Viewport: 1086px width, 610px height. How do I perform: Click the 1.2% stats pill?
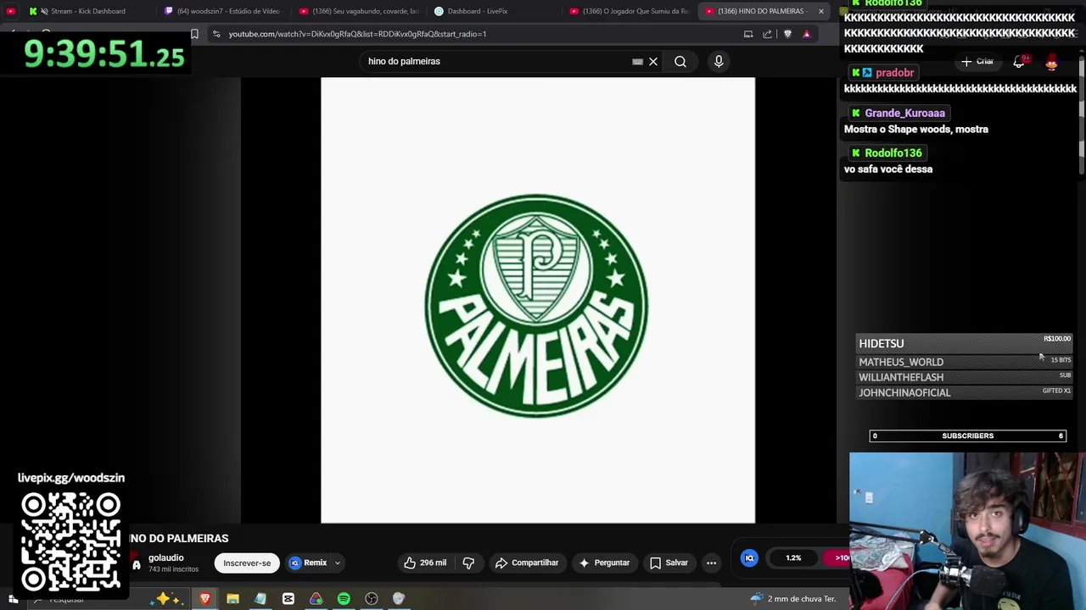tap(793, 557)
